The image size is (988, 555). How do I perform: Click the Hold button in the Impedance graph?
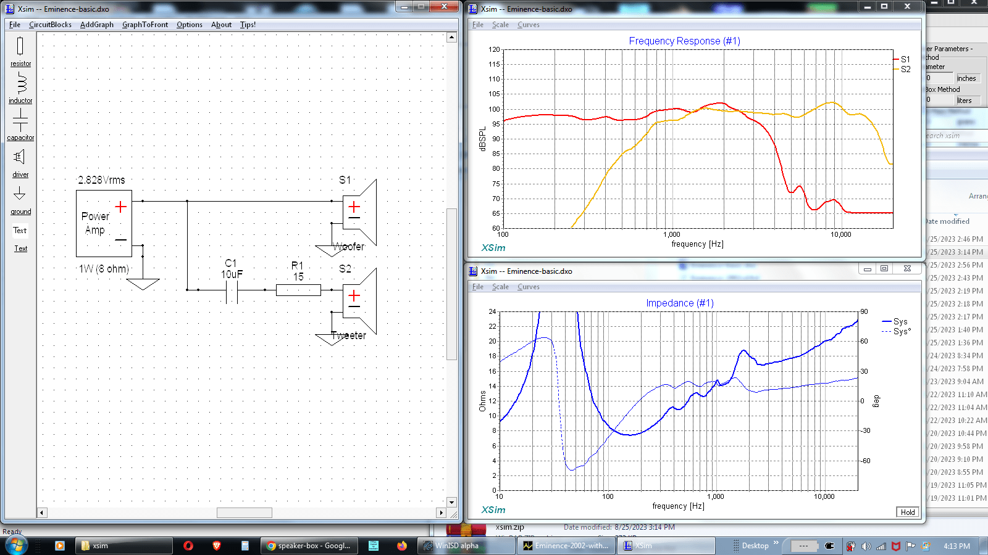point(908,512)
